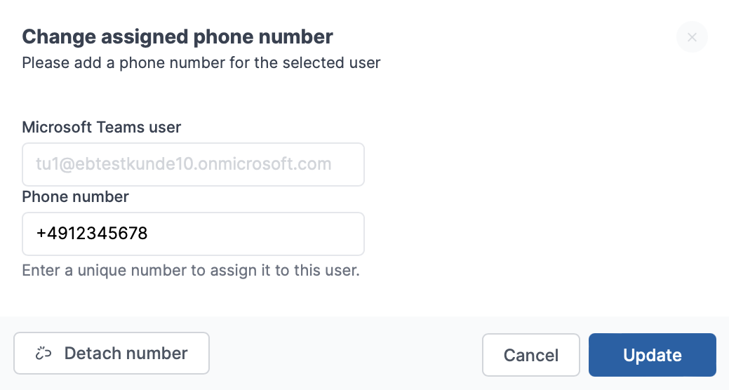Click the Detach number button

tap(112, 354)
